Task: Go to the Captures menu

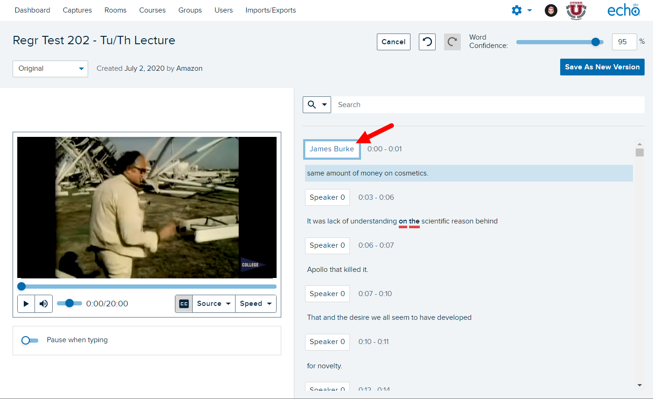Action: coord(77,10)
